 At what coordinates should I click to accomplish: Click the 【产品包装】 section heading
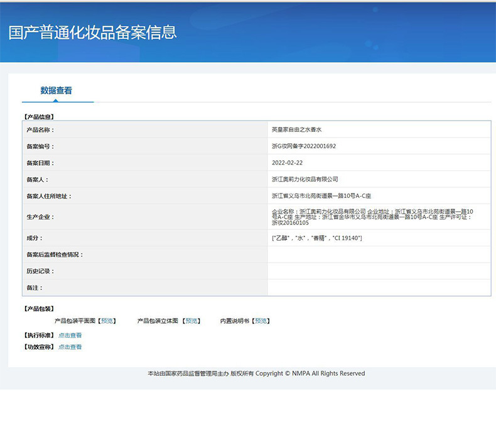(x=39, y=309)
